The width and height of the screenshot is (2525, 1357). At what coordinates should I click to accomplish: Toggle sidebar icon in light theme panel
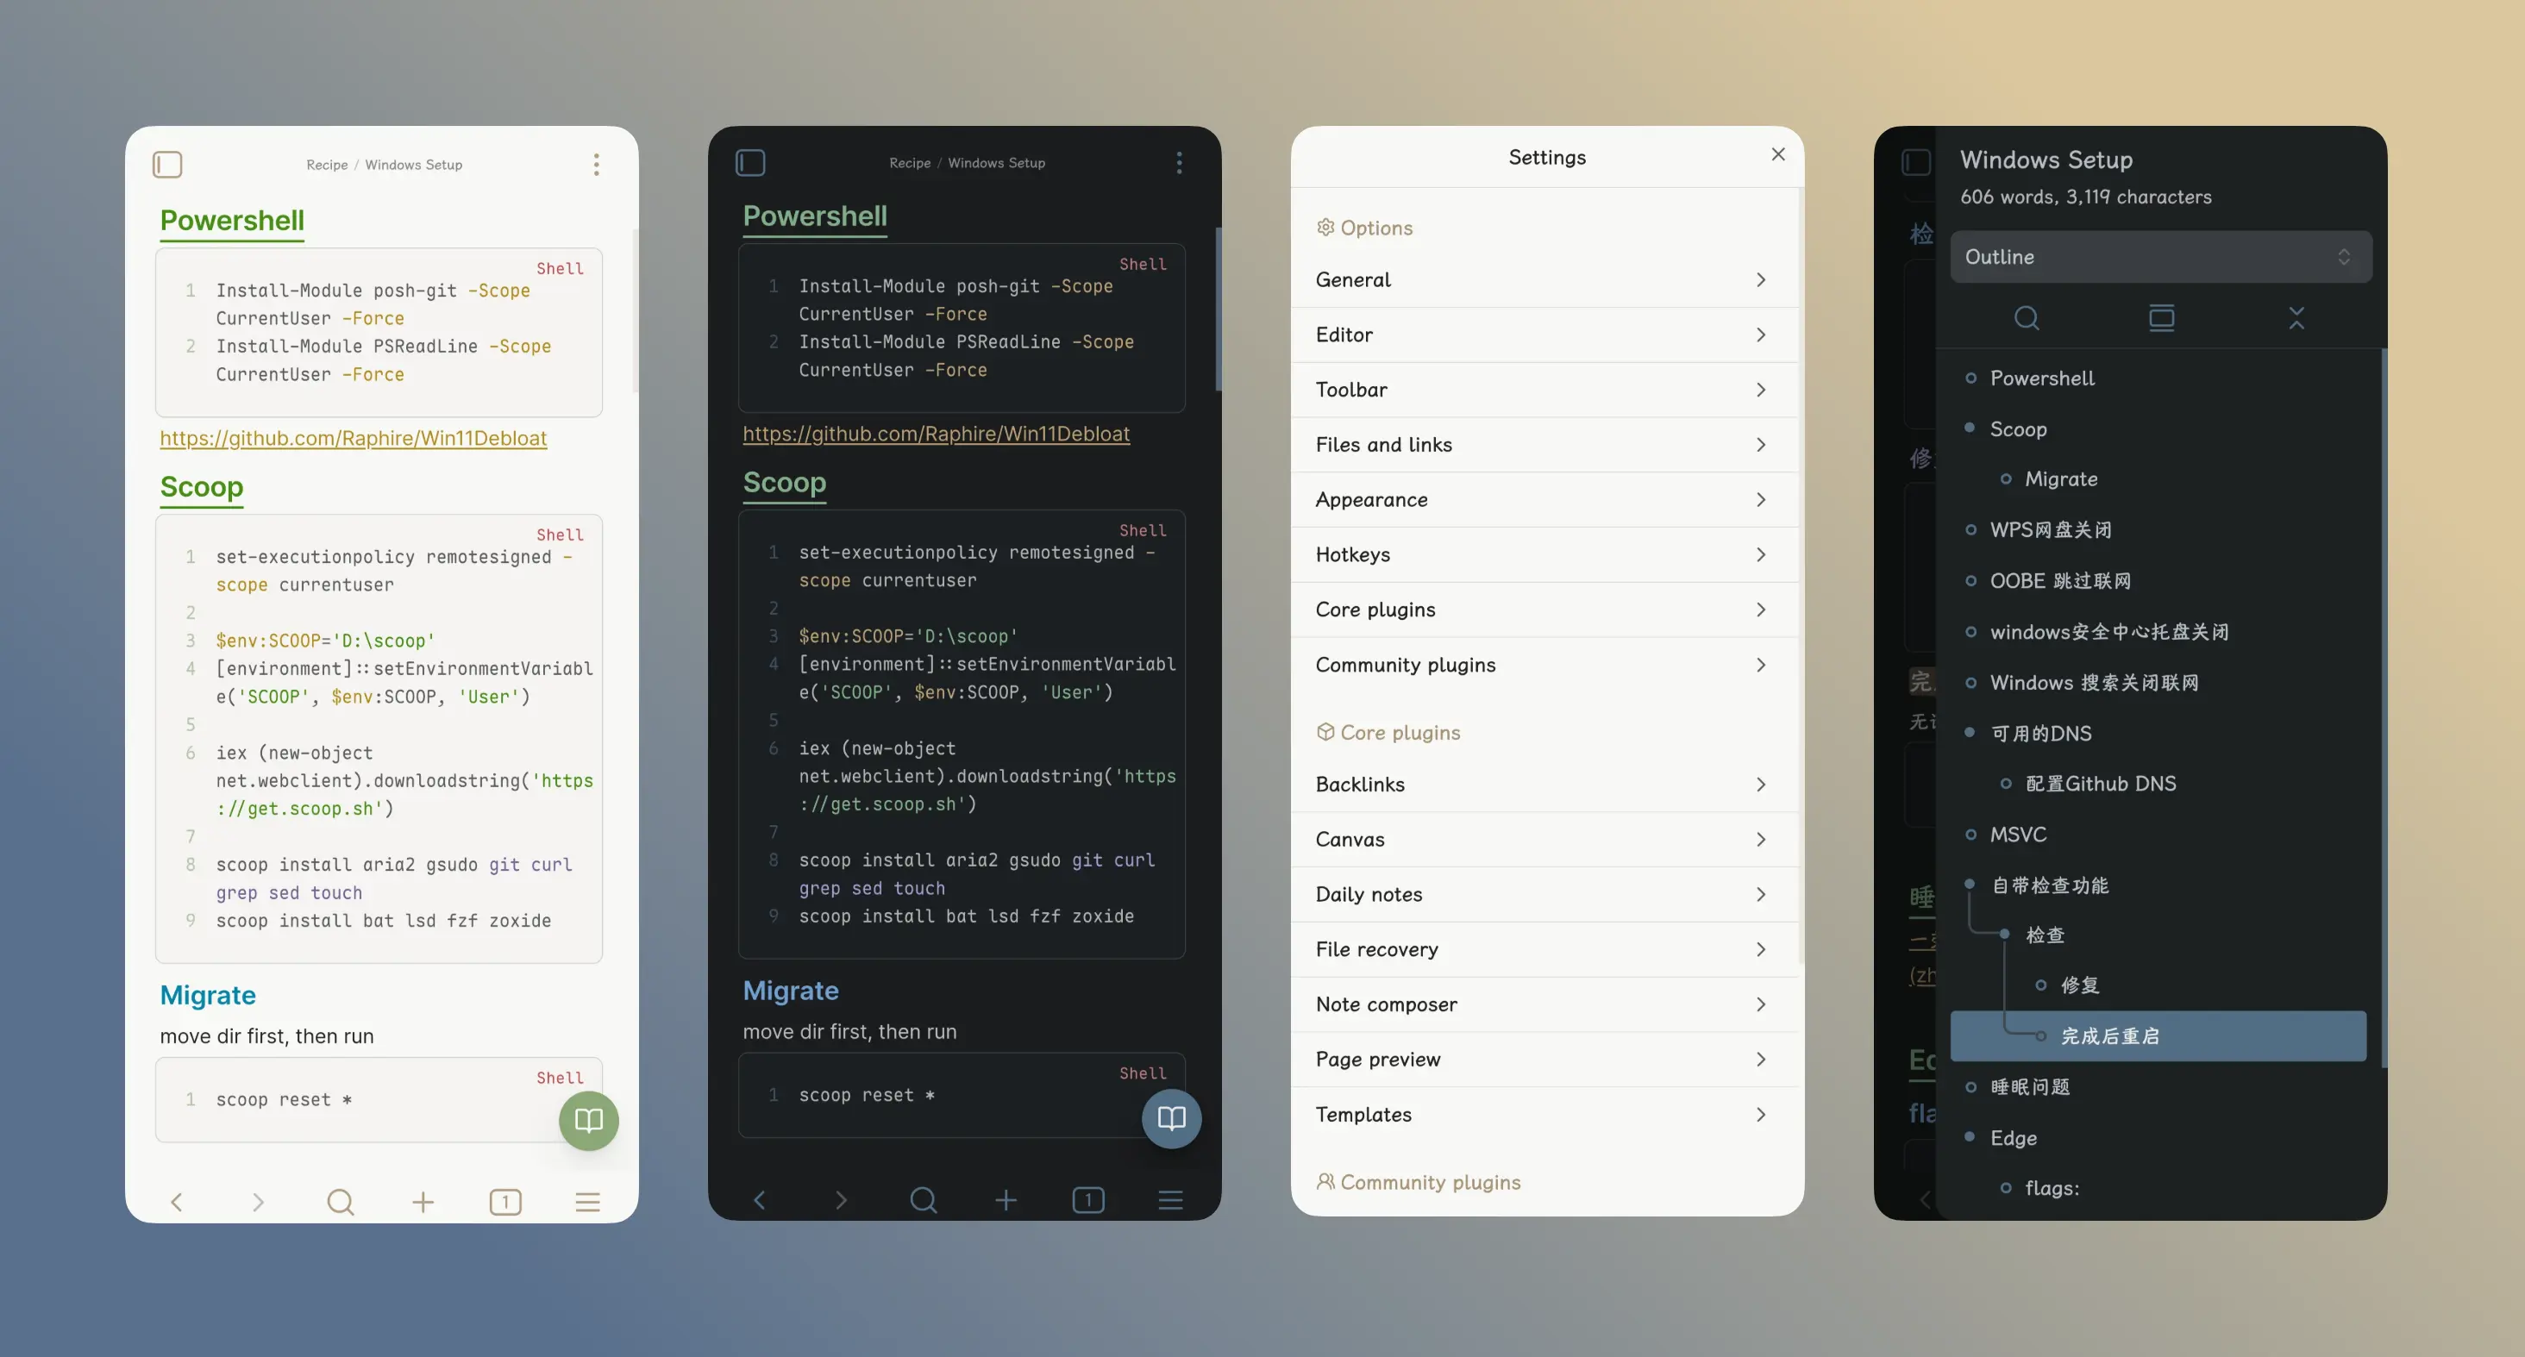tap(167, 165)
